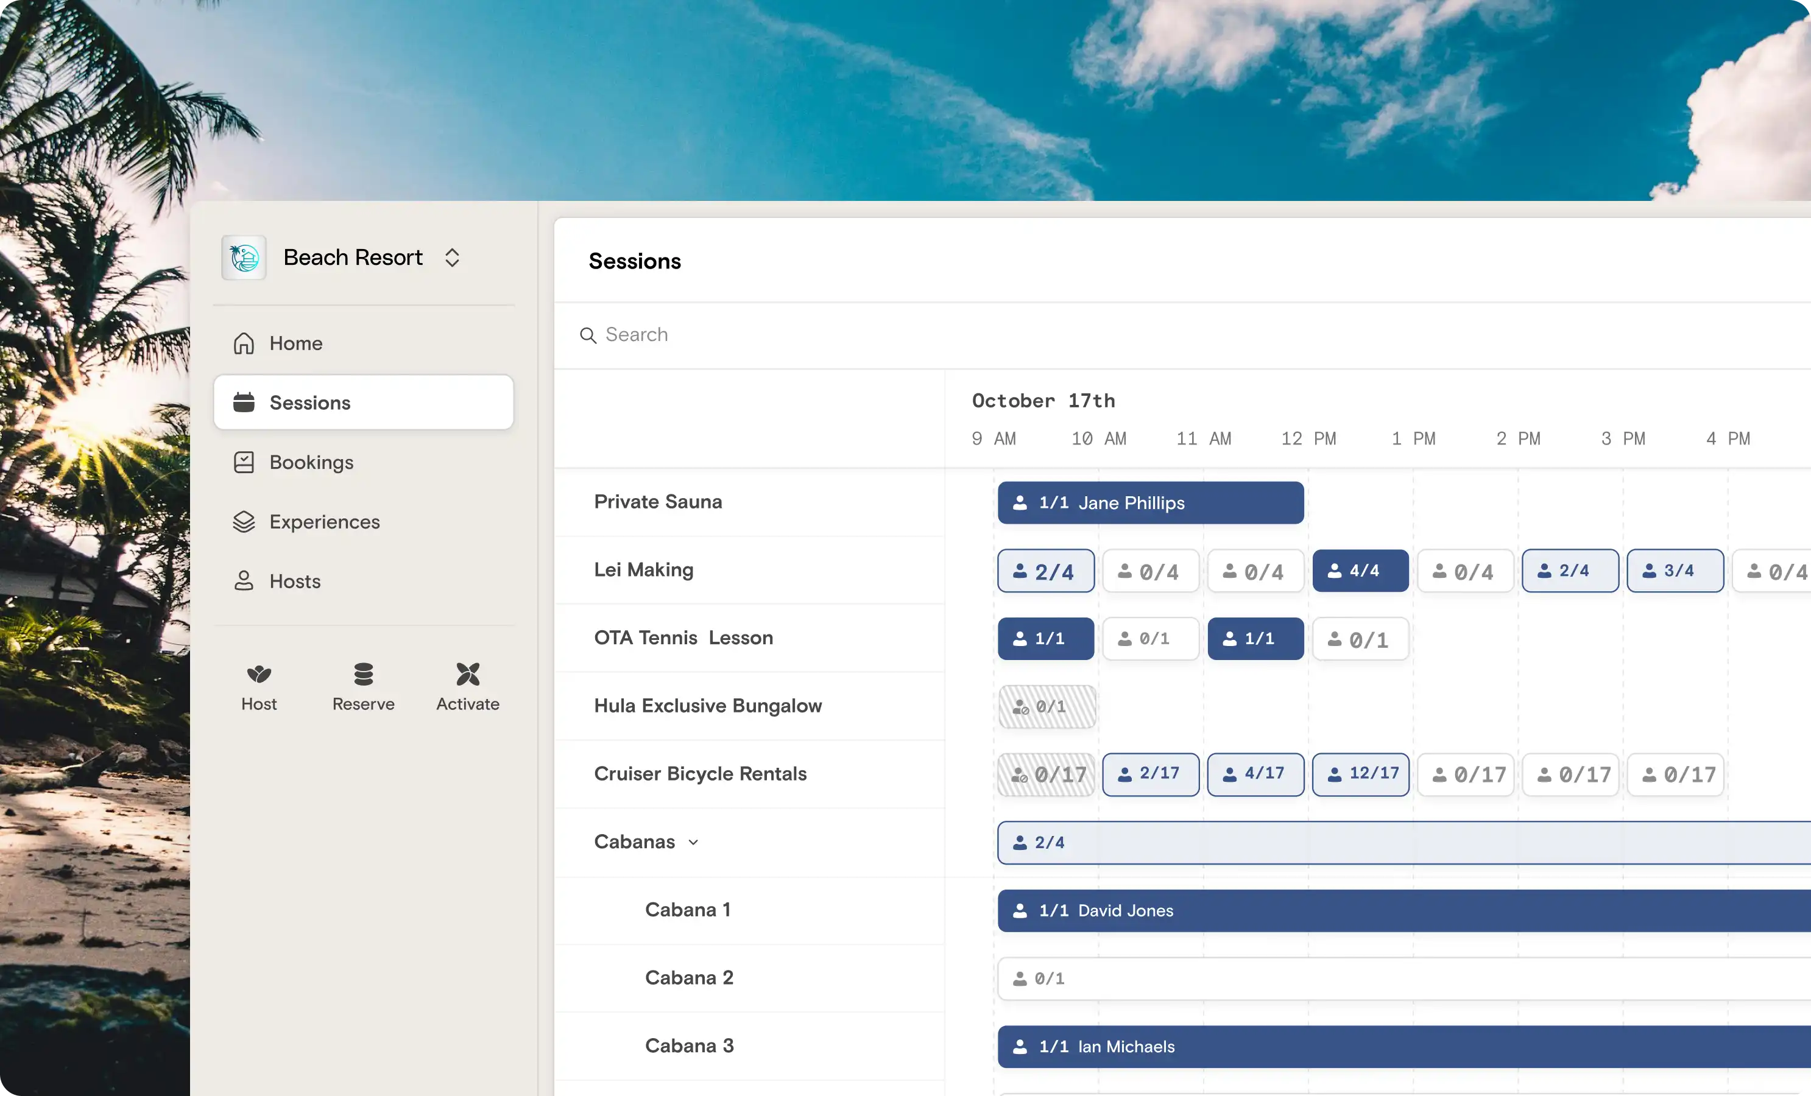This screenshot has width=1811, height=1096.
Task: Click the Reserve action icon
Action: click(363, 675)
